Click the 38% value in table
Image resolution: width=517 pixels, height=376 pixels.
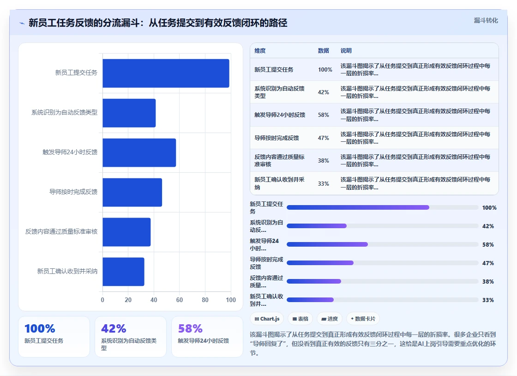click(324, 161)
